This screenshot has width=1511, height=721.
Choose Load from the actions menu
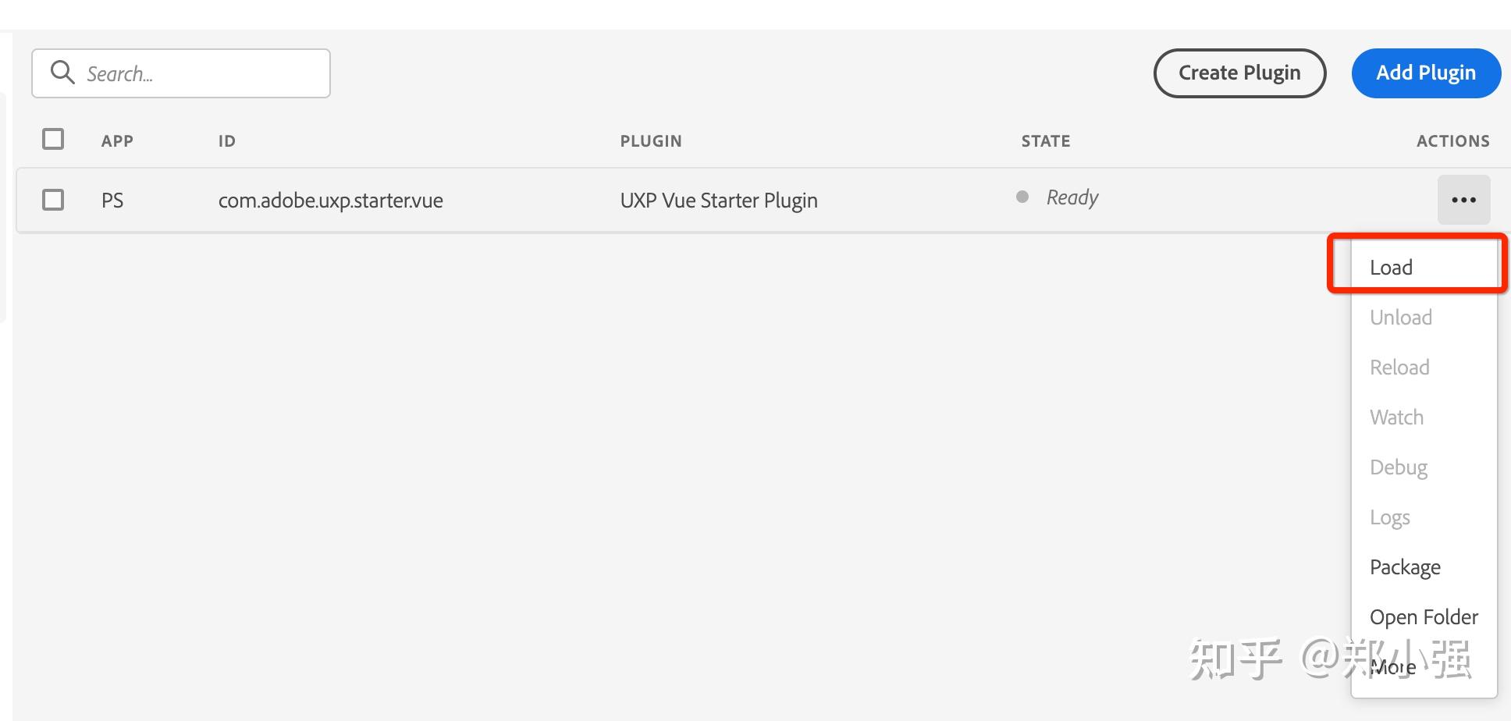pos(1391,268)
